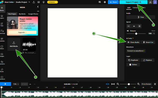Increase speed with the plus button
Screen dimensions: 158x98
(140, 26)
